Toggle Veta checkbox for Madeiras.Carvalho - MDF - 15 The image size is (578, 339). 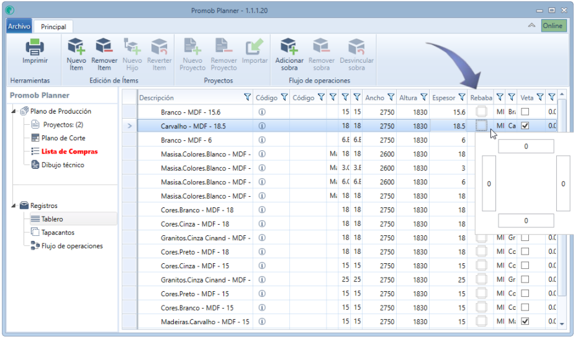pyautogui.click(x=525, y=322)
